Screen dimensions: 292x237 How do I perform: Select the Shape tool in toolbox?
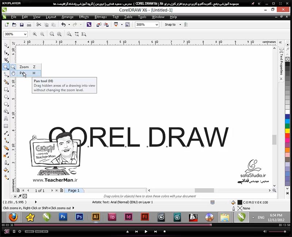pyautogui.click(x=6, y=53)
